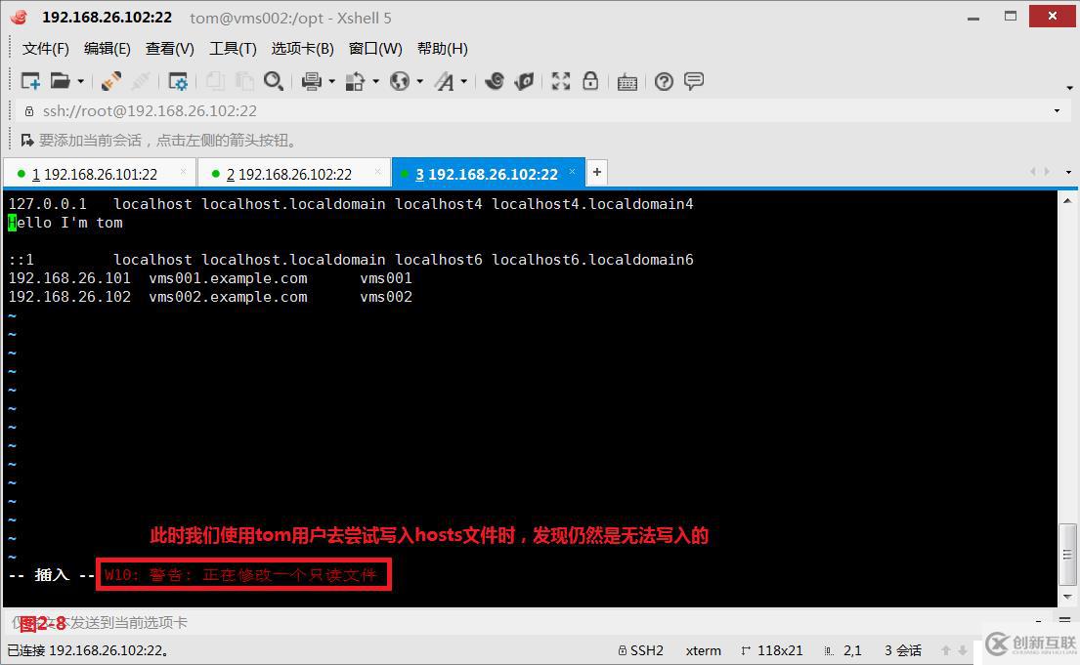
Task: Open the address bar history dropdown
Action: [1058, 111]
